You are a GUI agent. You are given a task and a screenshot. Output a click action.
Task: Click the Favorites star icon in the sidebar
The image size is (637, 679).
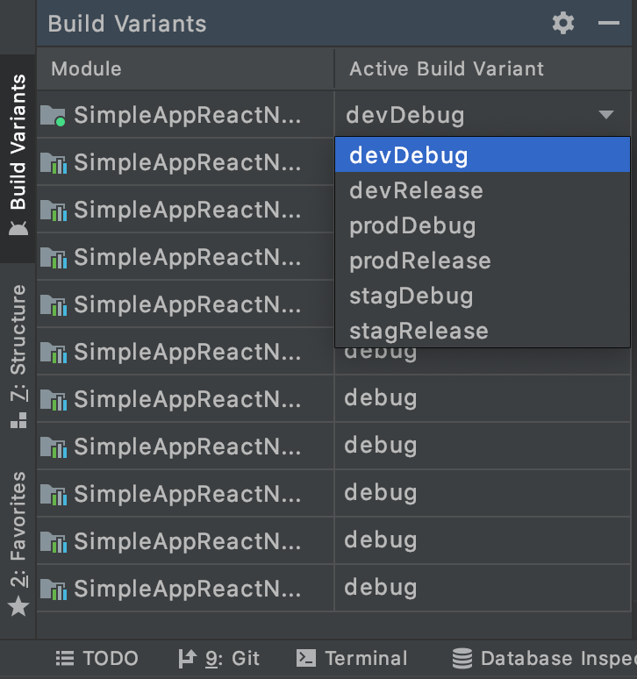tap(18, 605)
